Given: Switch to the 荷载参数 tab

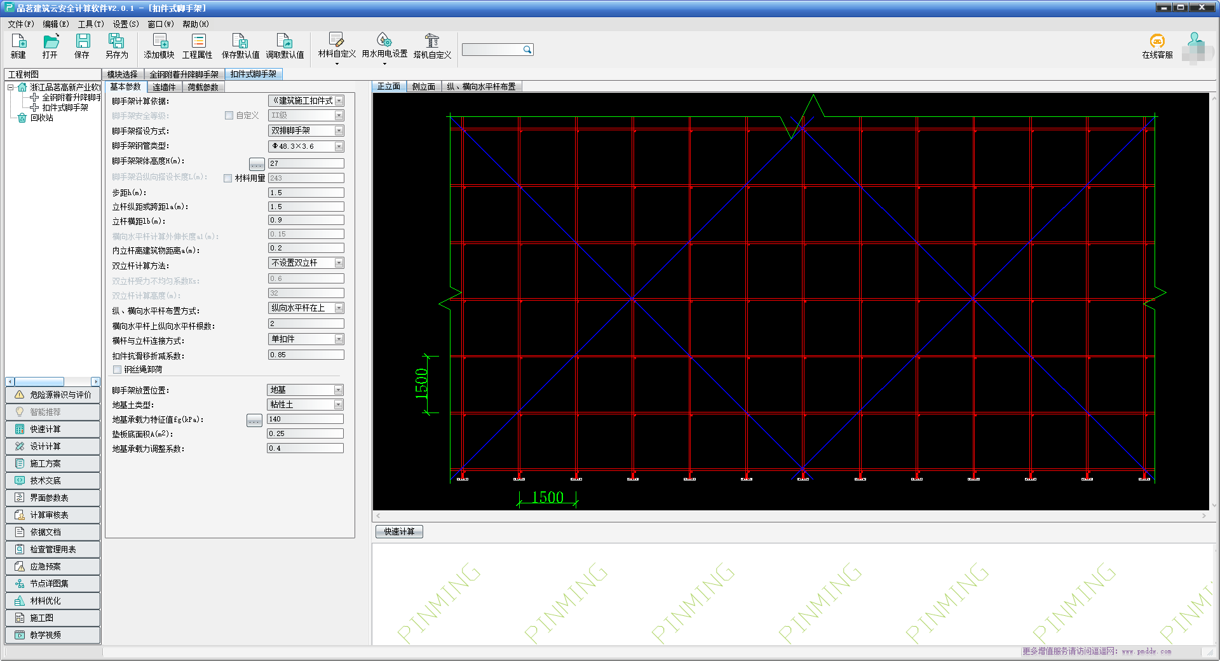Looking at the screenshot, I should (203, 87).
